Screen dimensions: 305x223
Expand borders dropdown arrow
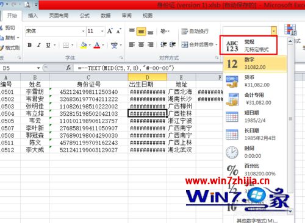(73, 45)
